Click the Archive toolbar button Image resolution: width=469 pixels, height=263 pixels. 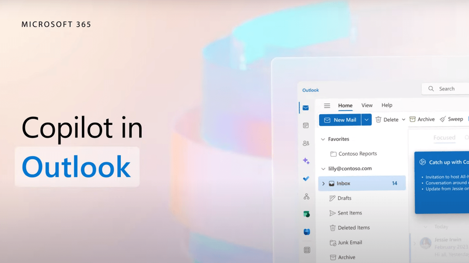pos(422,119)
